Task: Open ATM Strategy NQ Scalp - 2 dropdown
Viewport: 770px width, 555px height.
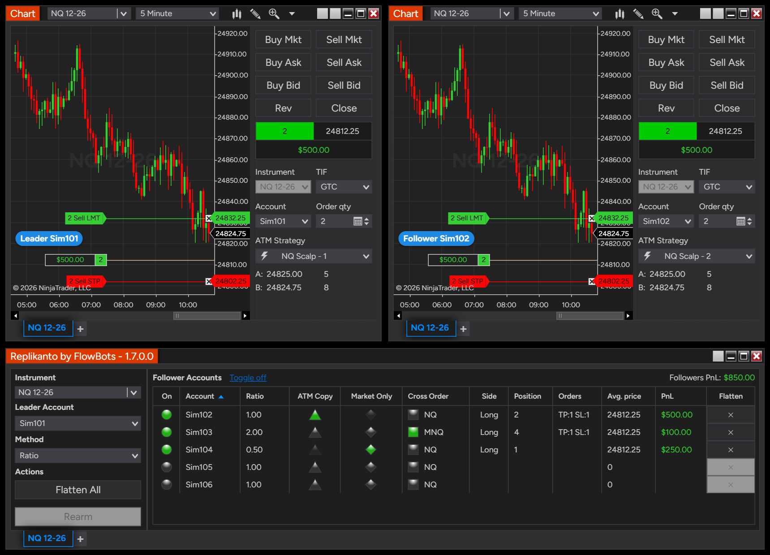Action: 697,256
